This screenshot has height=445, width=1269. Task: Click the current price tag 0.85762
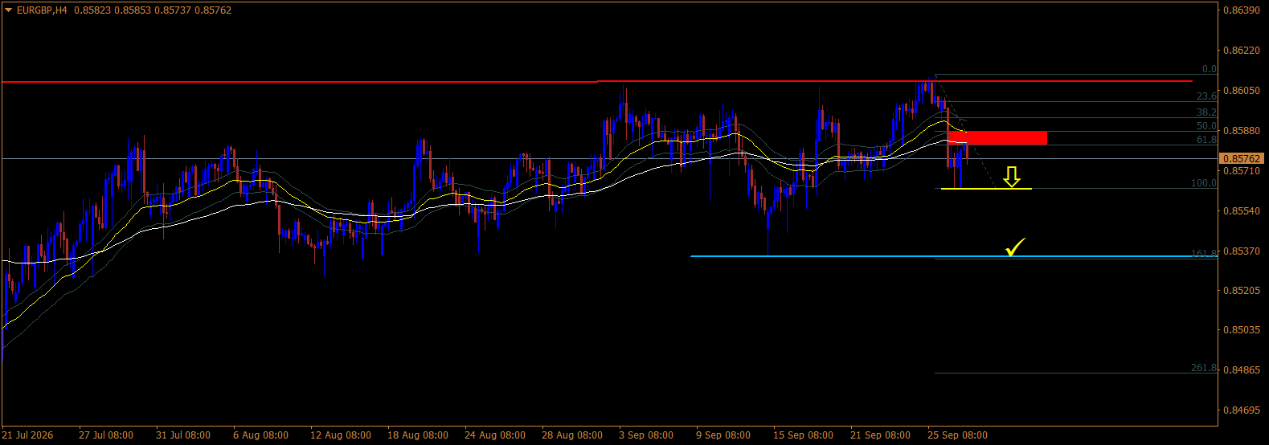pyautogui.click(x=1241, y=159)
